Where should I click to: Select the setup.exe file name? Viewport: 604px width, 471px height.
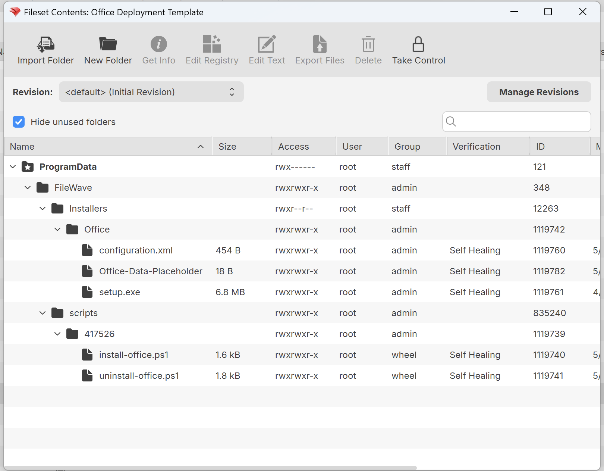[x=120, y=292]
